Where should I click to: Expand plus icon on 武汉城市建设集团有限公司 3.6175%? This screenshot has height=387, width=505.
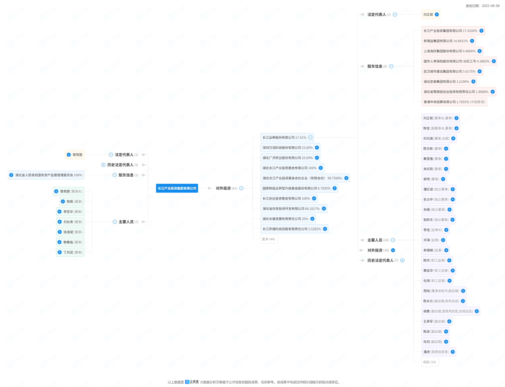click(480, 72)
